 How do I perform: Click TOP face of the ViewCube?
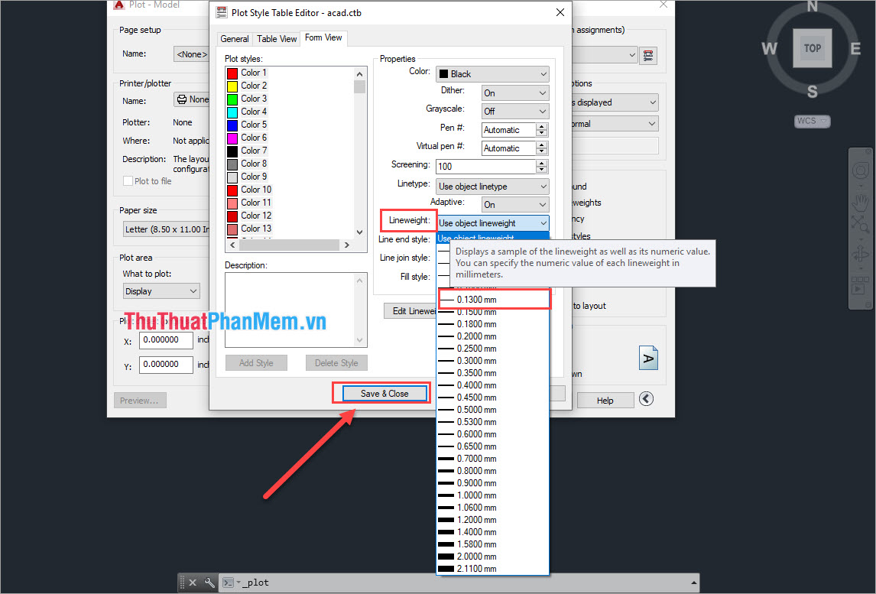tap(812, 47)
